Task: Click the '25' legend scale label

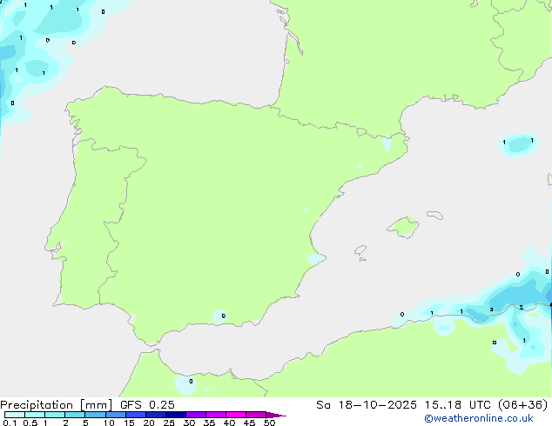Action: (x=169, y=423)
